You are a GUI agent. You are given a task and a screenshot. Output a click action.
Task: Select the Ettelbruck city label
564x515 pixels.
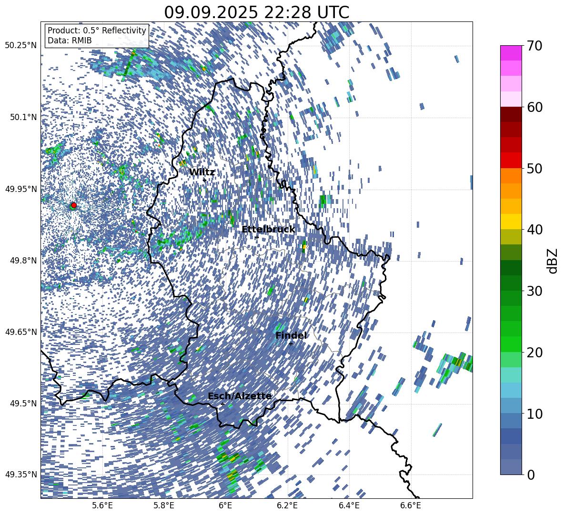[268, 230]
